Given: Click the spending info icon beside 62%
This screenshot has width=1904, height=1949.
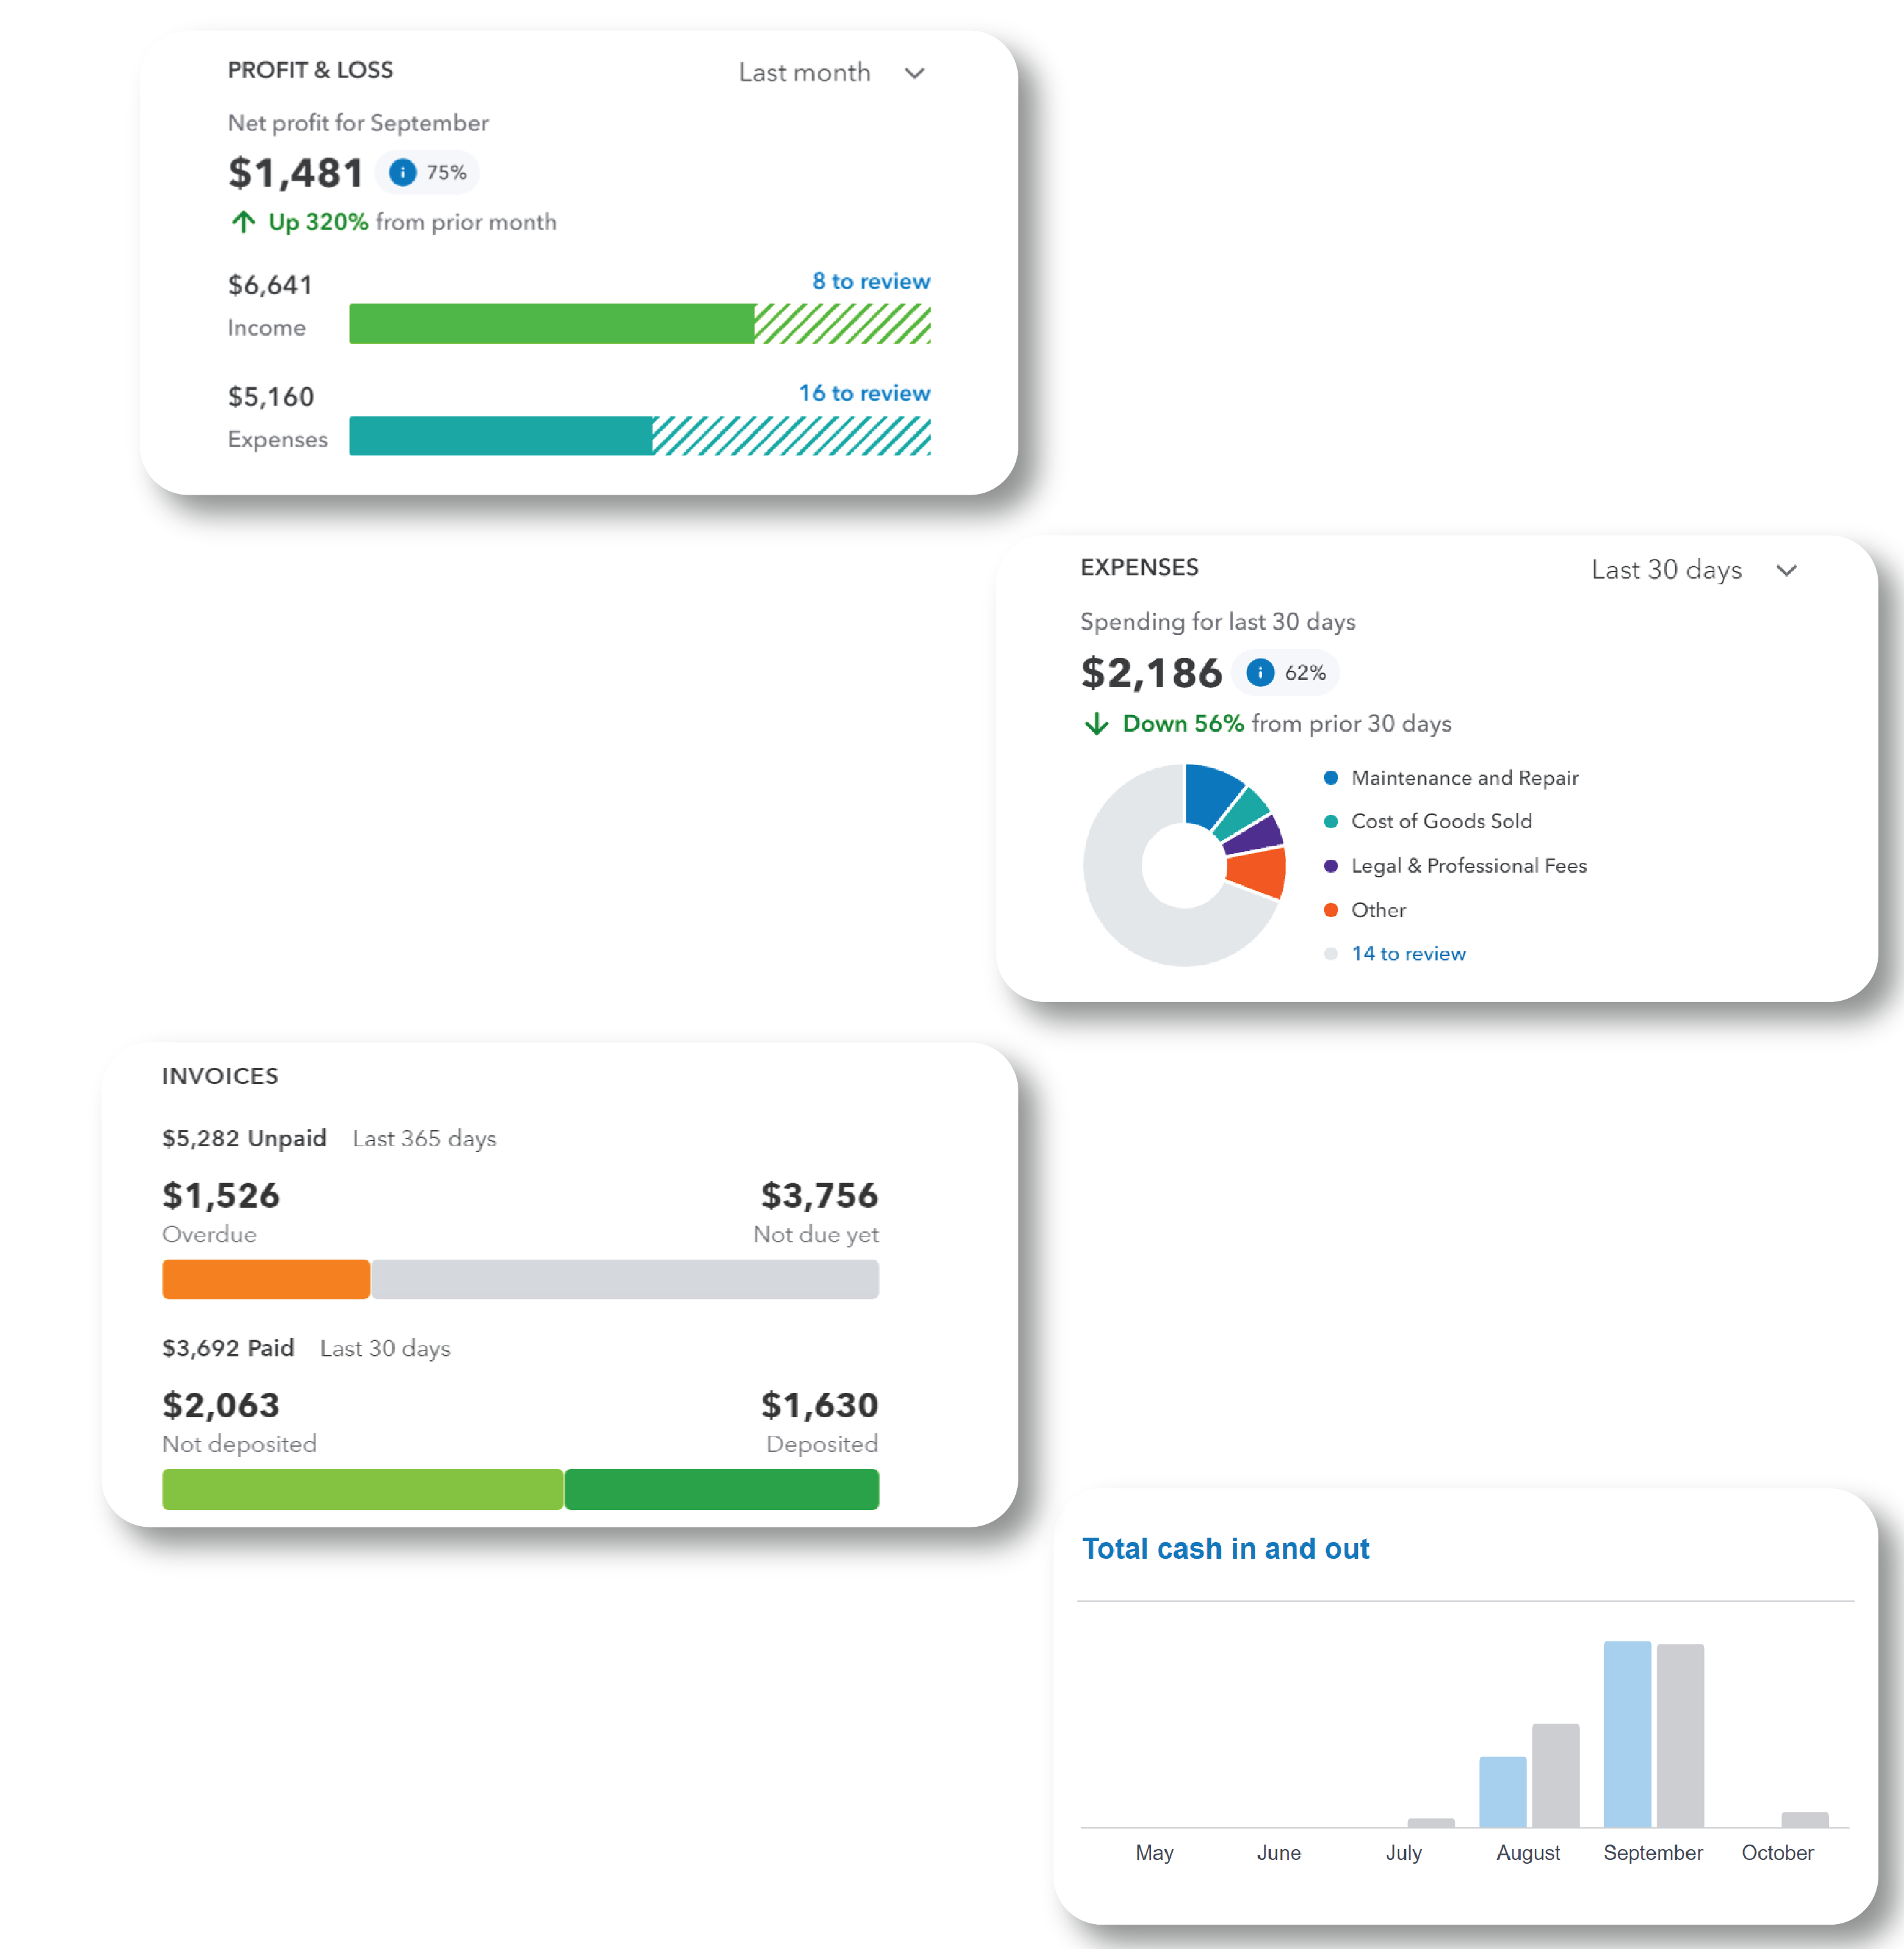Looking at the screenshot, I should [x=1260, y=673].
